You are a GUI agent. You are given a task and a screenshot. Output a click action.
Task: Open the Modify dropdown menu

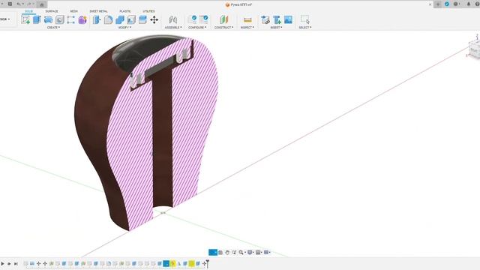124,28
